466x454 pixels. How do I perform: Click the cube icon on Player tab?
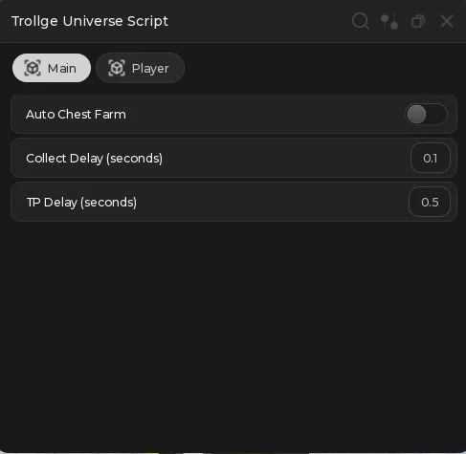click(x=117, y=68)
